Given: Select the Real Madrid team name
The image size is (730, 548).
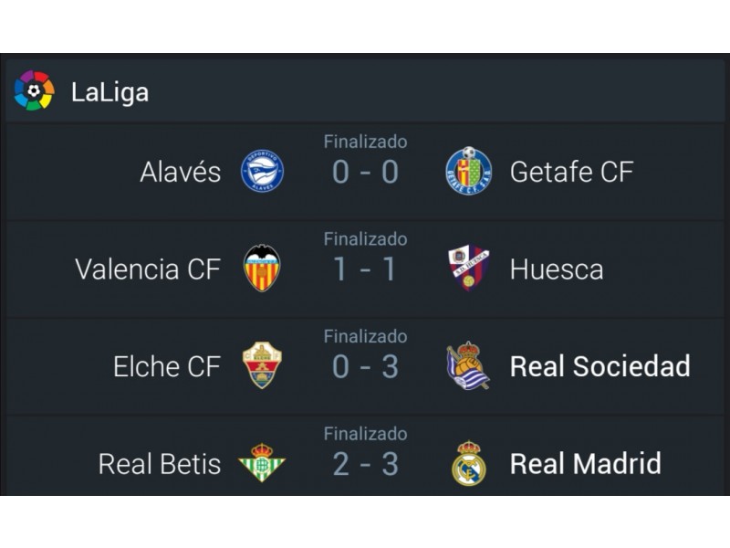Looking at the screenshot, I should (585, 464).
